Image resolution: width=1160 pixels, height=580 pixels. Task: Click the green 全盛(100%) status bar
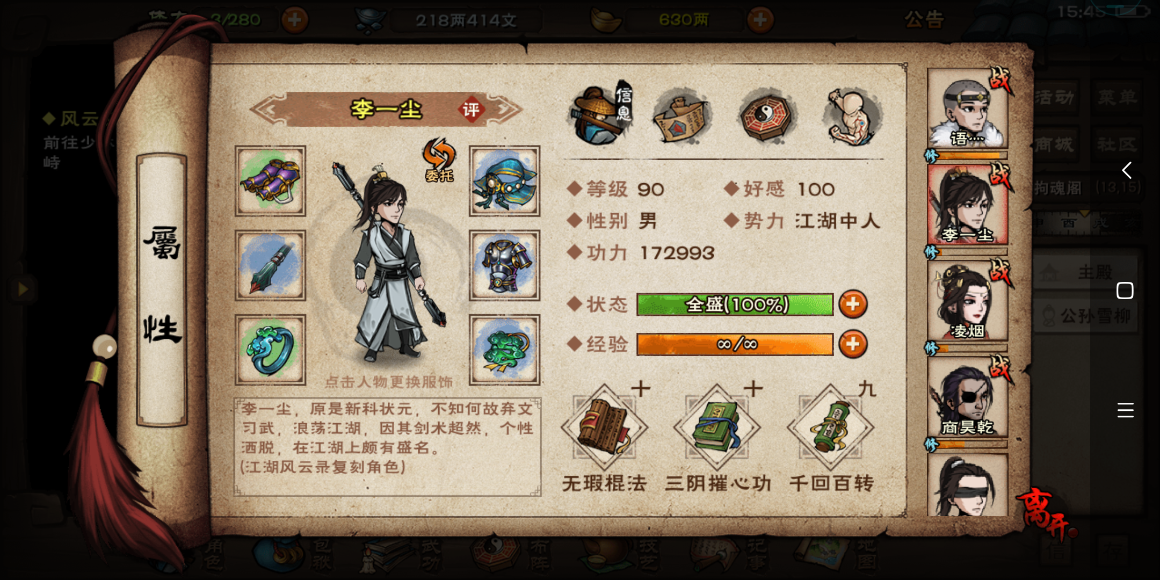[735, 305]
